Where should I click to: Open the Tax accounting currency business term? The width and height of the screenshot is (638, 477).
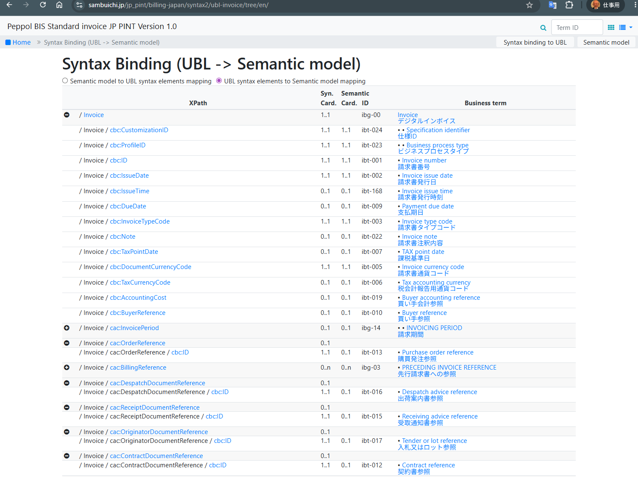(x=436, y=282)
